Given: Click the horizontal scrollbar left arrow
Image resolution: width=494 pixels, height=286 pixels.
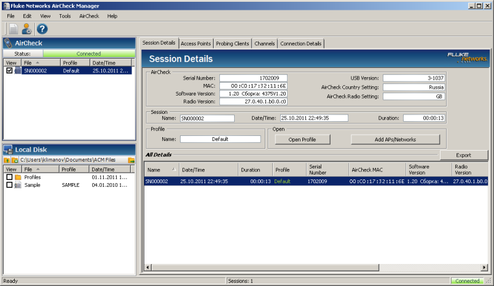Looking at the screenshot, I should [147, 268].
